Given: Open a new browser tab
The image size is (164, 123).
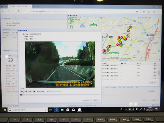Looking at the screenshot, I should click(34, 6).
